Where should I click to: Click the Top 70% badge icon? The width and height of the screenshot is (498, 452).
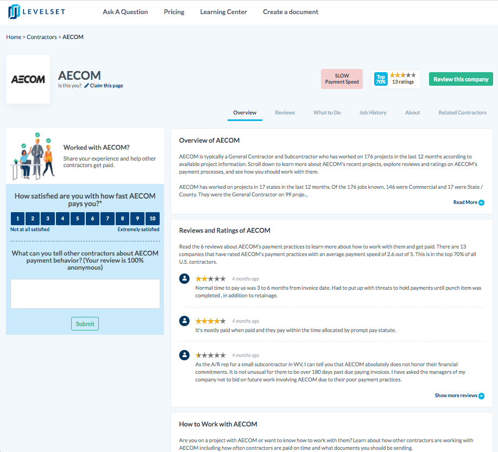coord(381,79)
